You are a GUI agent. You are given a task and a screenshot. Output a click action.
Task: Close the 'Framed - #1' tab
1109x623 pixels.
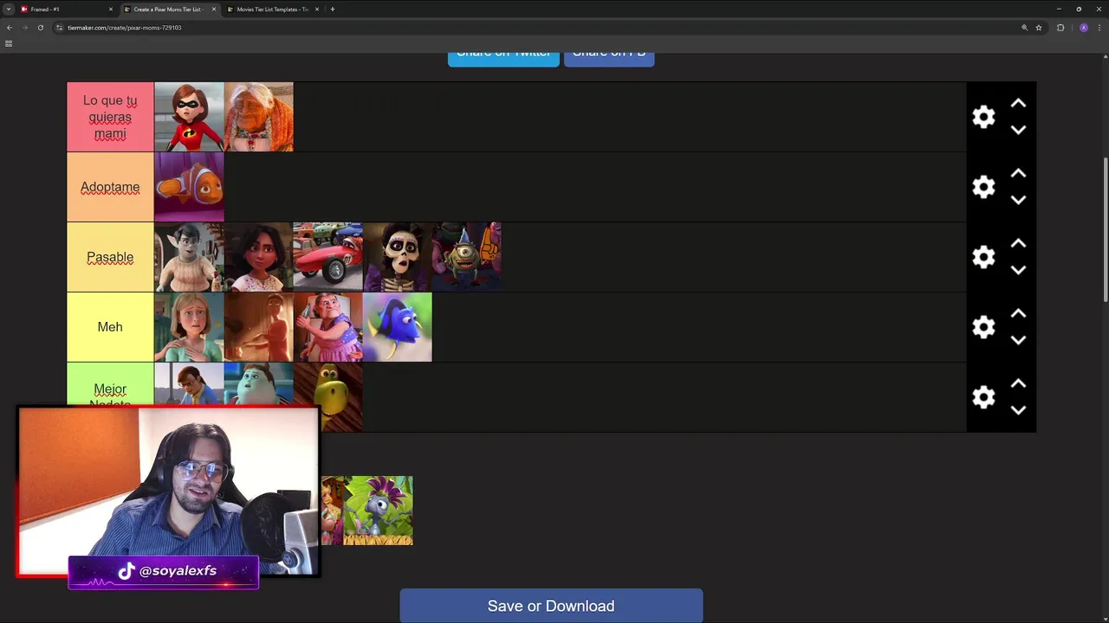pos(111,10)
